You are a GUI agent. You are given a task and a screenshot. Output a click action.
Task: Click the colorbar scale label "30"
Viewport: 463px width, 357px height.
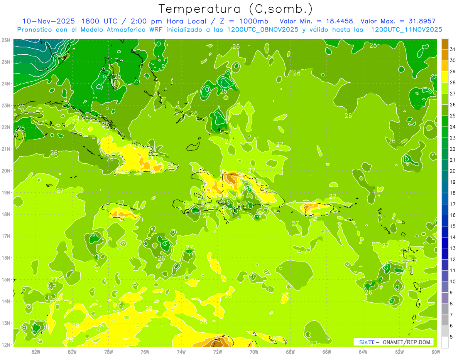pyautogui.click(x=453, y=60)
